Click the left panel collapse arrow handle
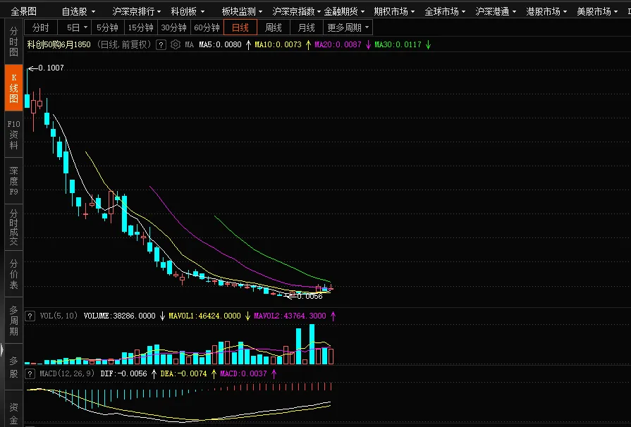Screen dimensions: 631x427 pos(2,349)
